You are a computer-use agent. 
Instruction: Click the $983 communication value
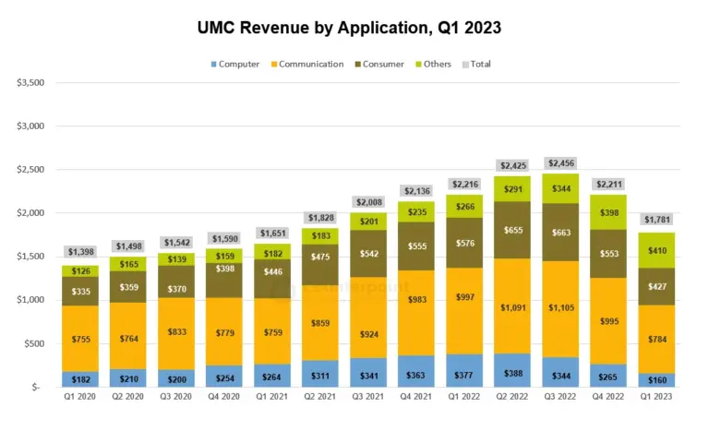tap(417, 299)
